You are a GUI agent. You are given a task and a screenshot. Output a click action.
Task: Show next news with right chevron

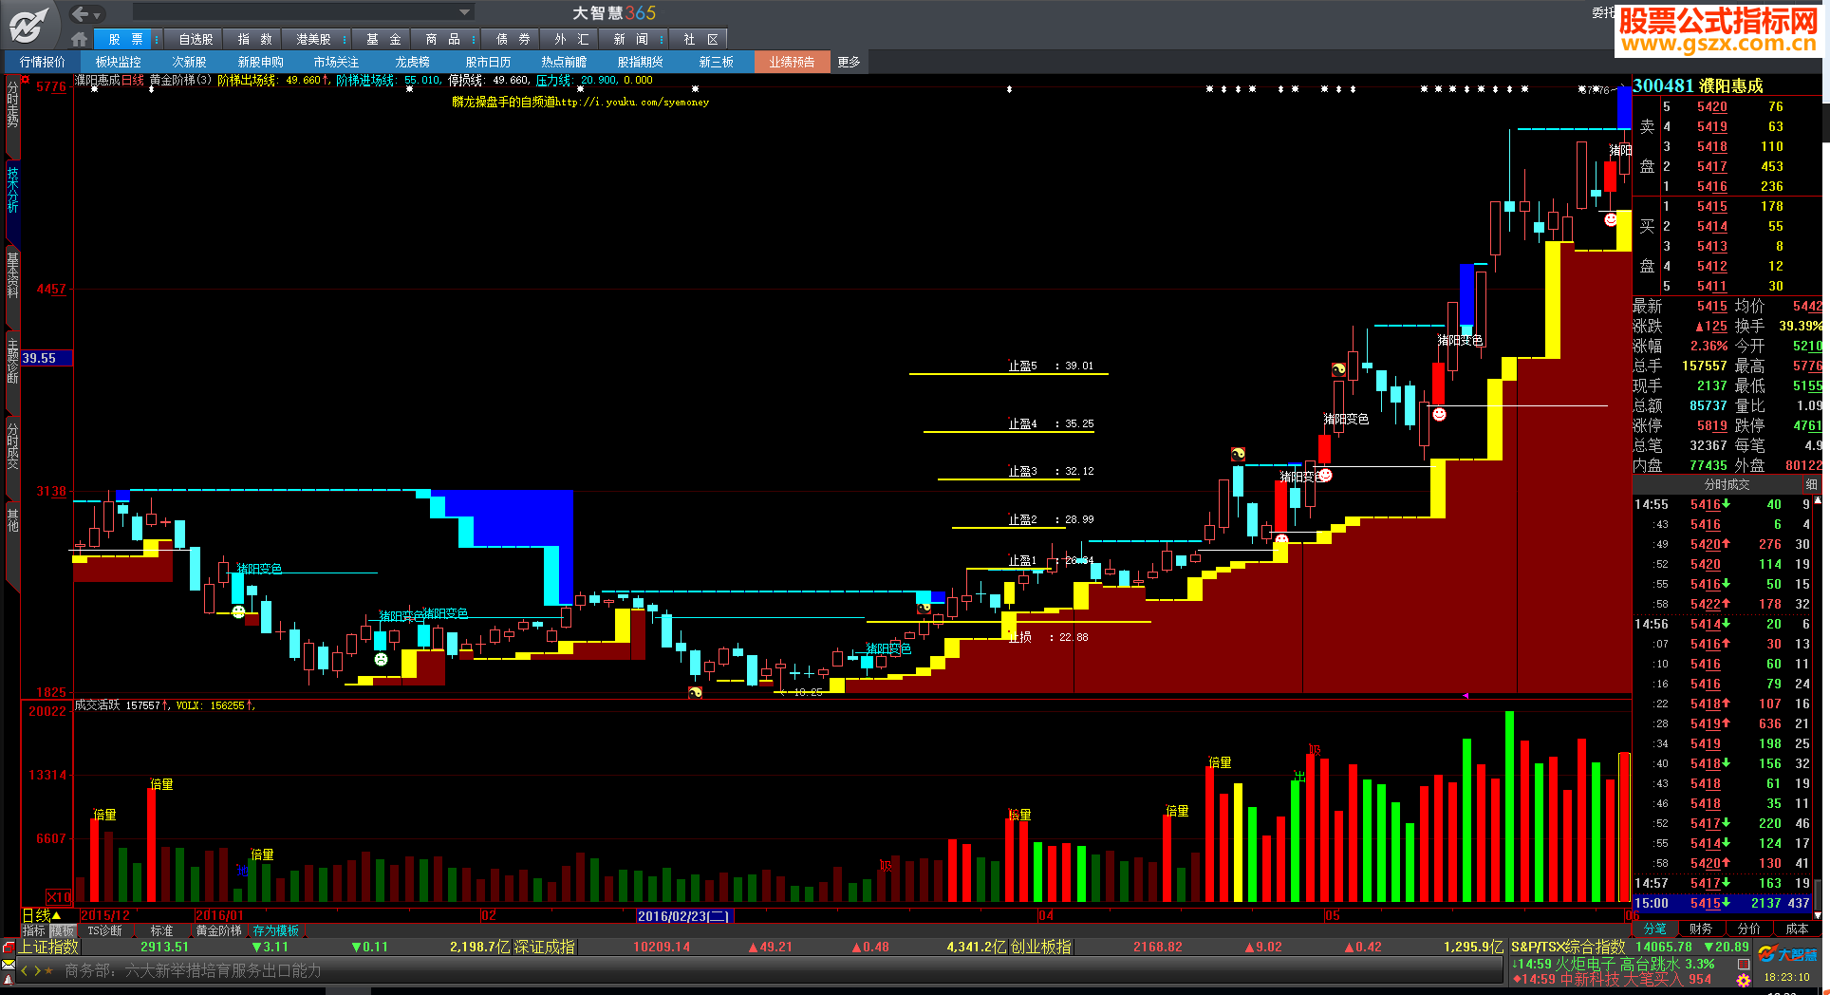(37, 970)
